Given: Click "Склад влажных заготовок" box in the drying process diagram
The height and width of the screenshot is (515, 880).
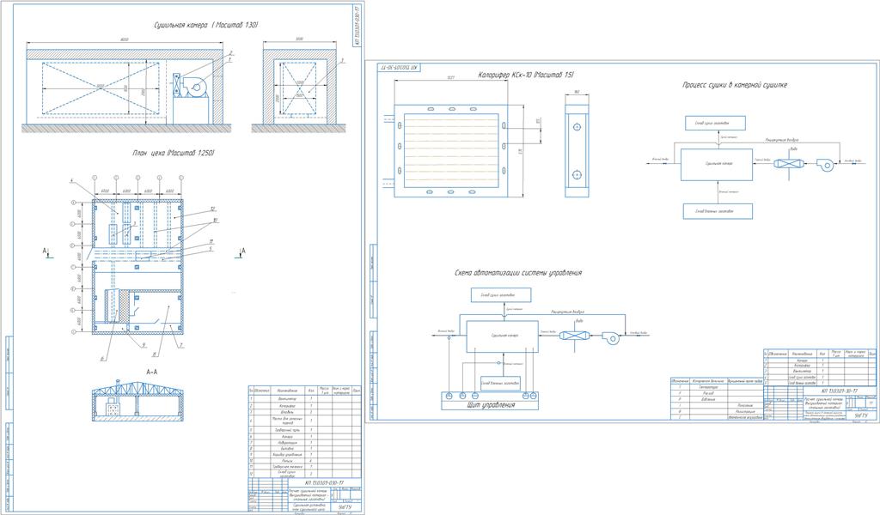Looking at the screenshot, I should (718, 211).
